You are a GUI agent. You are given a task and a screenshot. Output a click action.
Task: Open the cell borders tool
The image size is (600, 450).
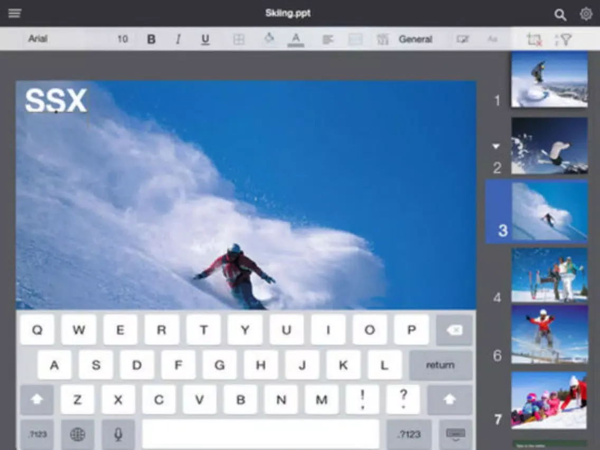[x=239, y=39]
